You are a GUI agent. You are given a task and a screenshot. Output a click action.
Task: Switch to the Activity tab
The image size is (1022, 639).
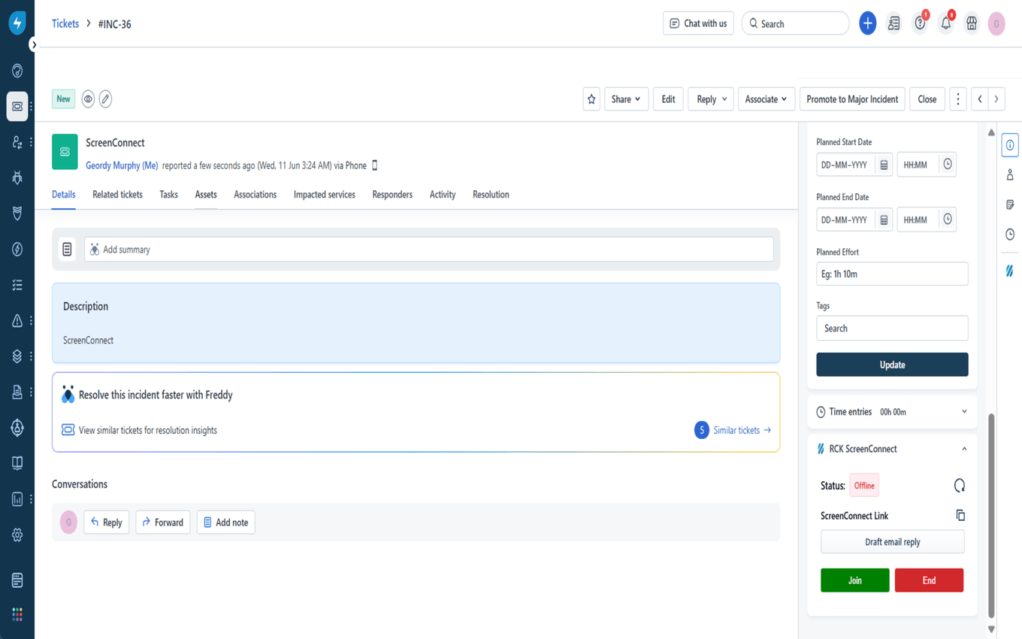coord(443,195)
